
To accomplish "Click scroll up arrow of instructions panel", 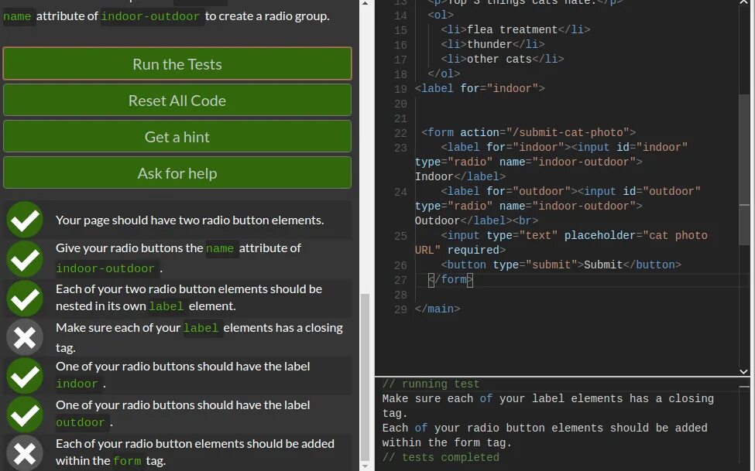I will [x=365, y=3].
